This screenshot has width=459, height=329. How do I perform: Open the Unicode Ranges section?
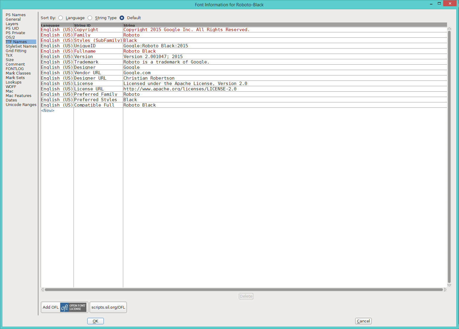(x=21, y=105)
